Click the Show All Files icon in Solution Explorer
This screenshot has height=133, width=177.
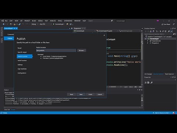(166, 31)
